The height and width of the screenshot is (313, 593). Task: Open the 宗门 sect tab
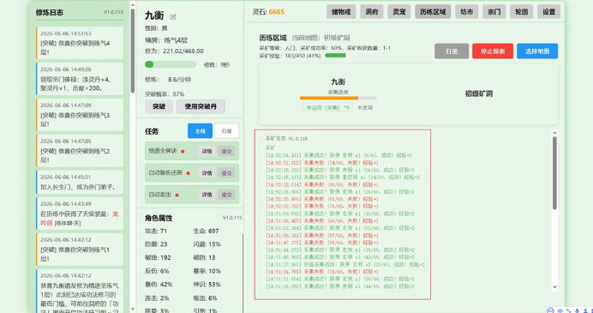(x=494, y=12)
